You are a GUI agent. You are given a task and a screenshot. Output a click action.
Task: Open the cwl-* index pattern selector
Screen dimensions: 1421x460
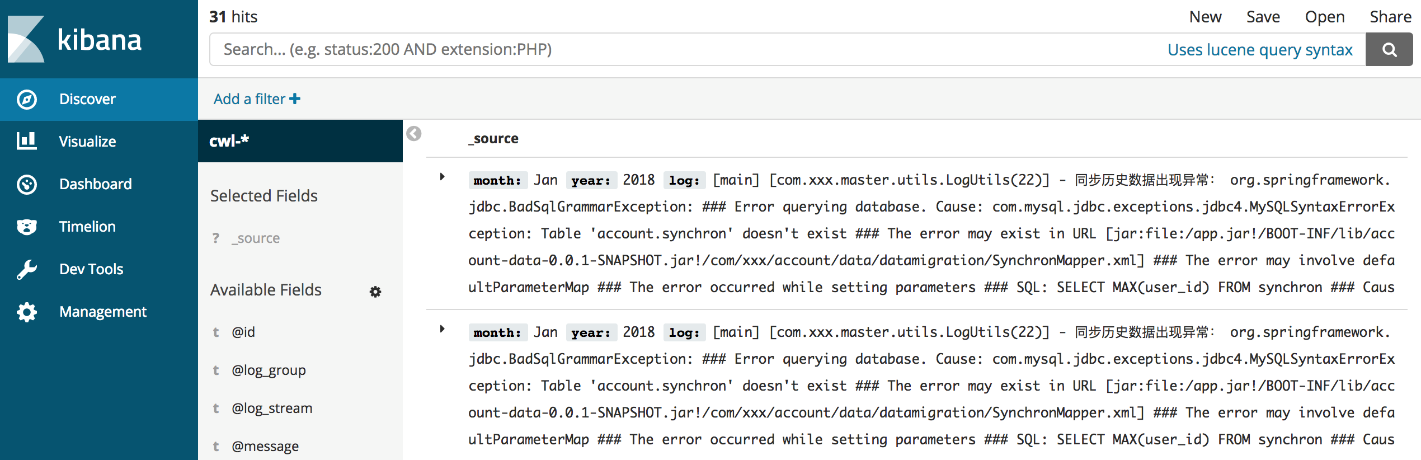point(300,141)
